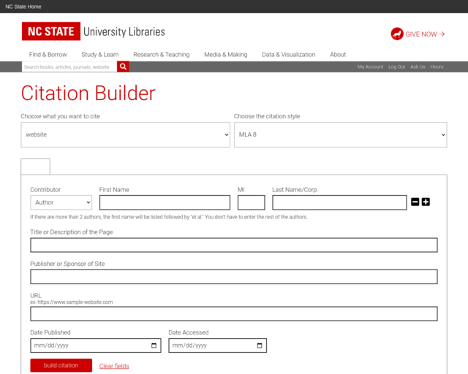Add contributor with the plus icon
468x374 pixels.
click(426, 202)
